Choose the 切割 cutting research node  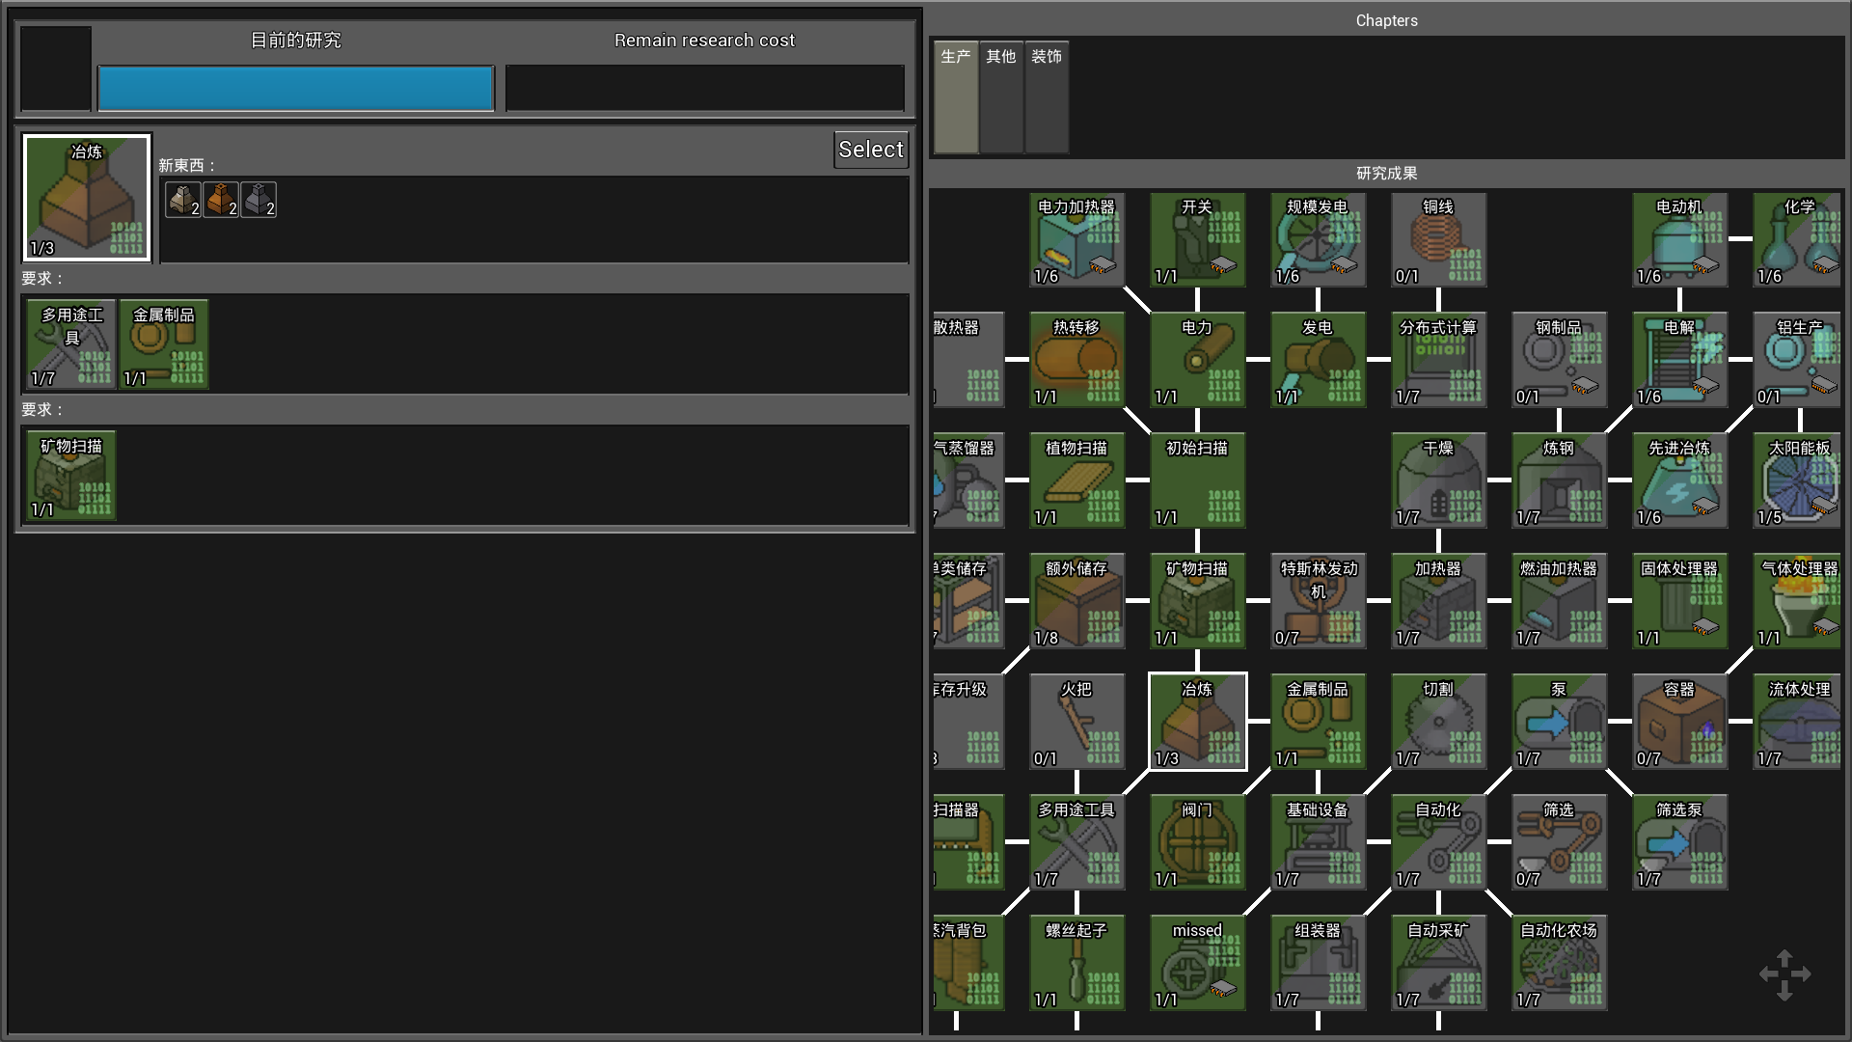click(x=1438, y=721)
